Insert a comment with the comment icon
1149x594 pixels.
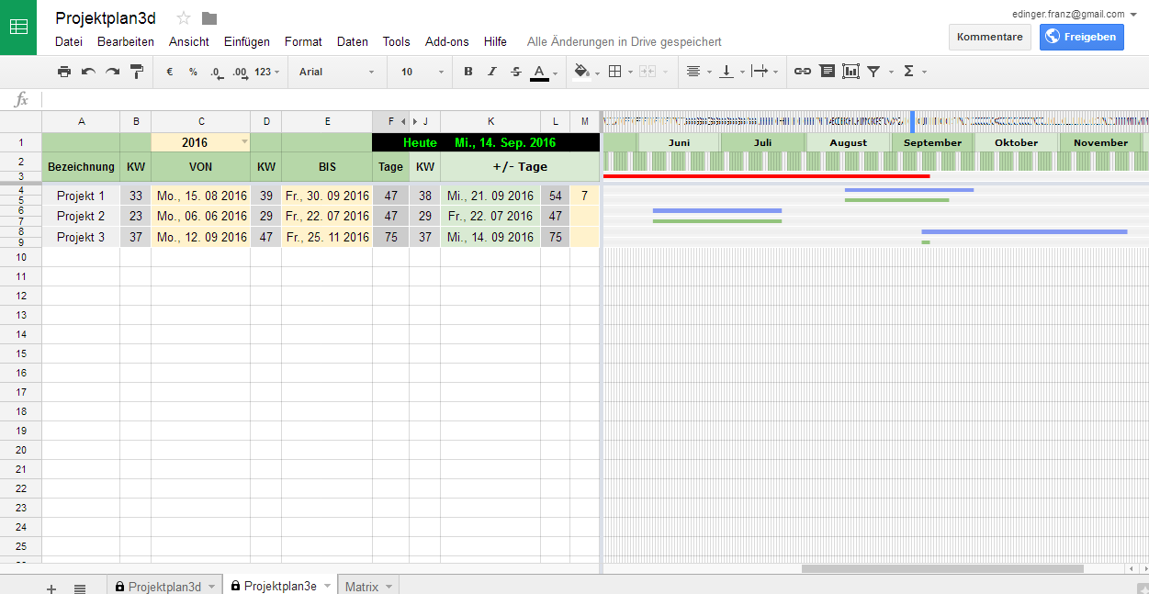coord(827,71)
